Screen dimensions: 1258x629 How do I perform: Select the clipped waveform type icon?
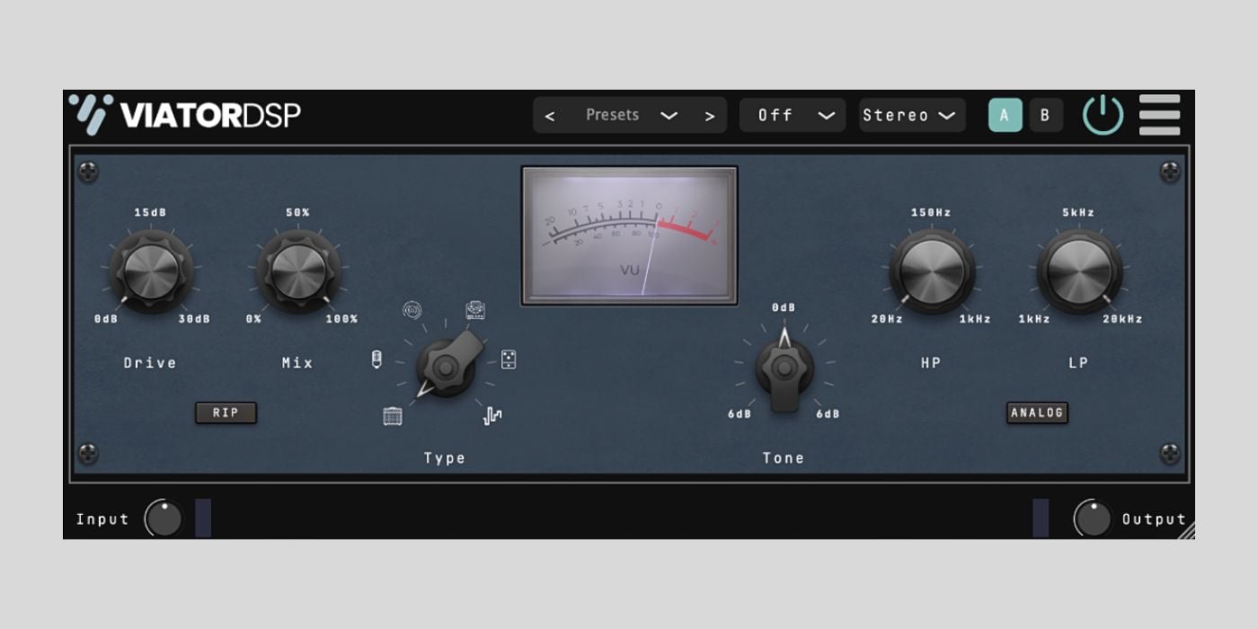[x=492, y=415]
